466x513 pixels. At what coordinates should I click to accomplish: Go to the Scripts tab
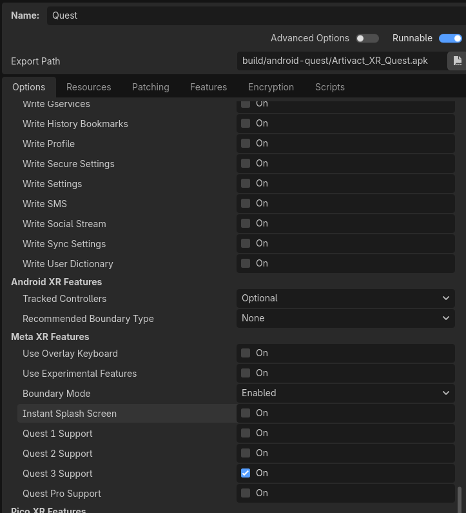(x=329, y=87)
